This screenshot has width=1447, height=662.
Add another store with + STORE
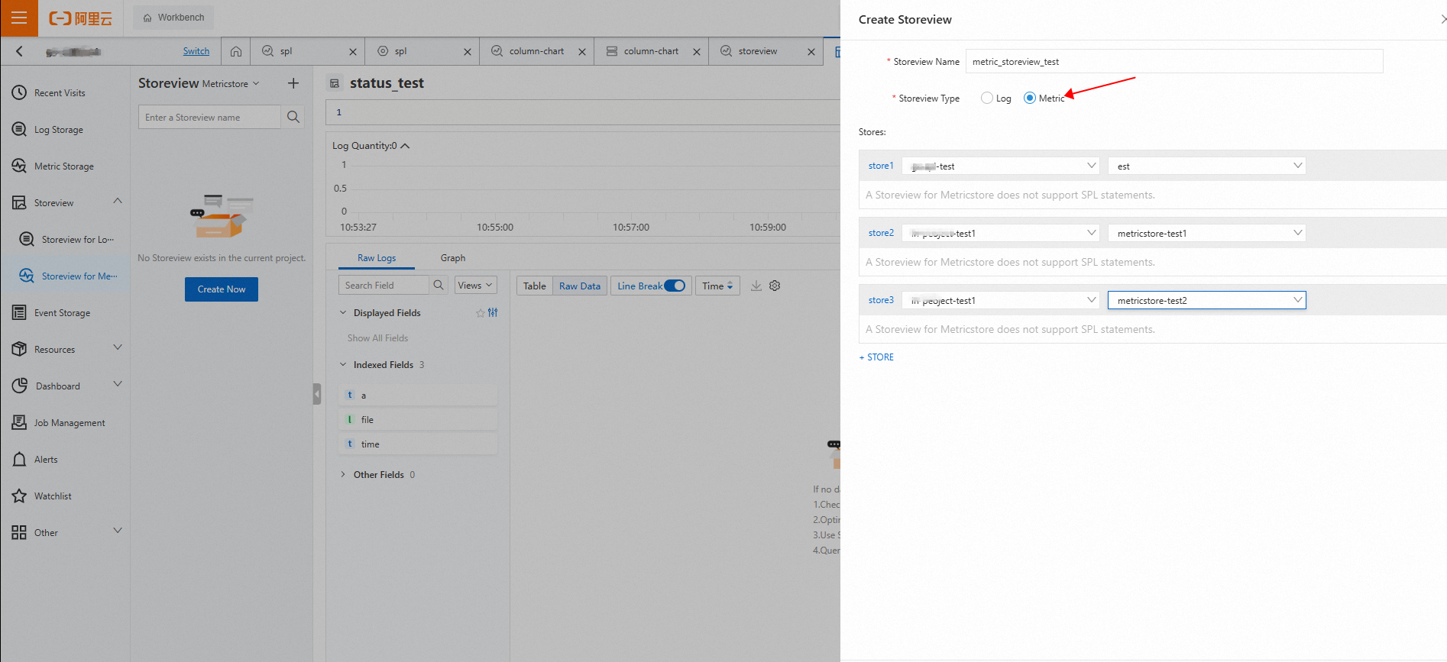point(876,357)
